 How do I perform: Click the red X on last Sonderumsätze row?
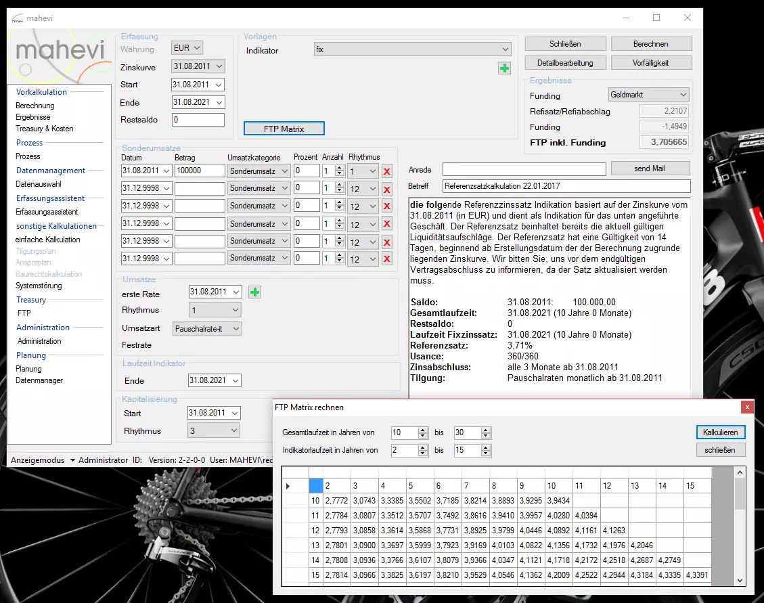click(387, 259)
